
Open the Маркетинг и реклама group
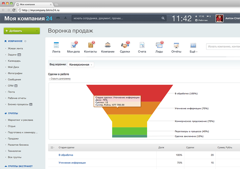pyautogui.click(x=20, y=120)
